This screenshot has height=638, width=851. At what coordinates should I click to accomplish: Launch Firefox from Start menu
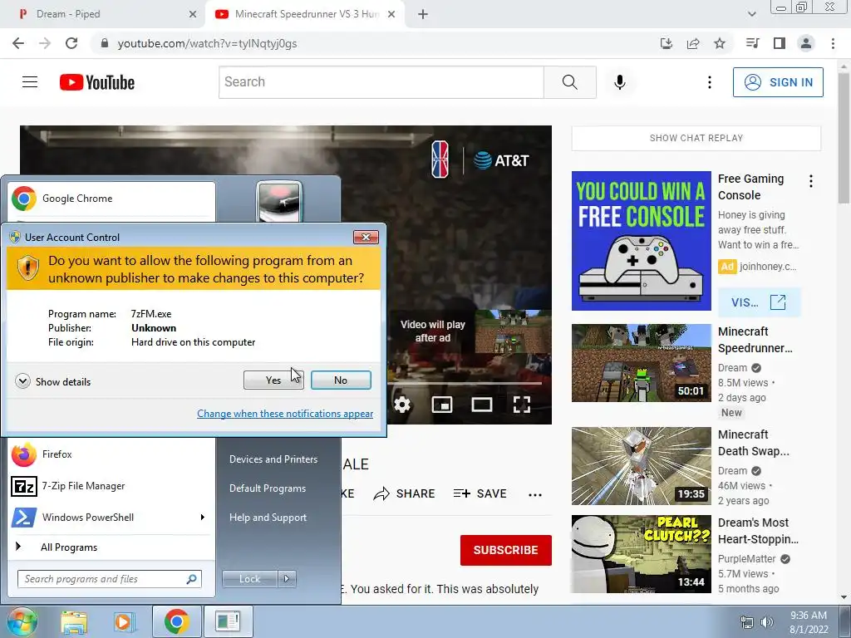coord(111,454)
